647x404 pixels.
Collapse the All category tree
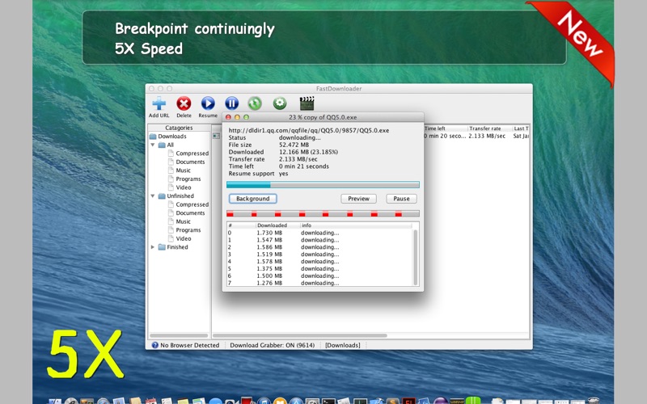[153, 145]
